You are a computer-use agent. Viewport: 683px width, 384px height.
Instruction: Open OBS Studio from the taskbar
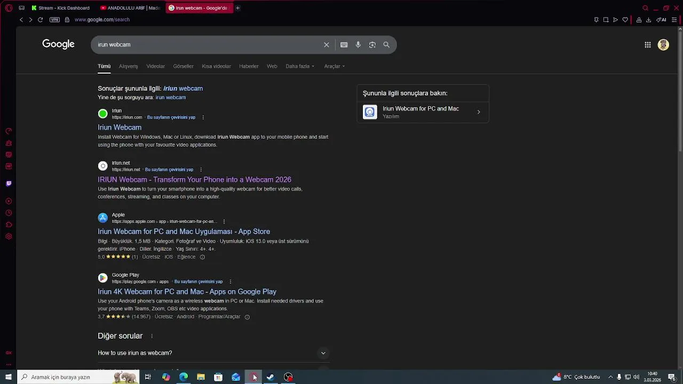click(x=288, y=377)
